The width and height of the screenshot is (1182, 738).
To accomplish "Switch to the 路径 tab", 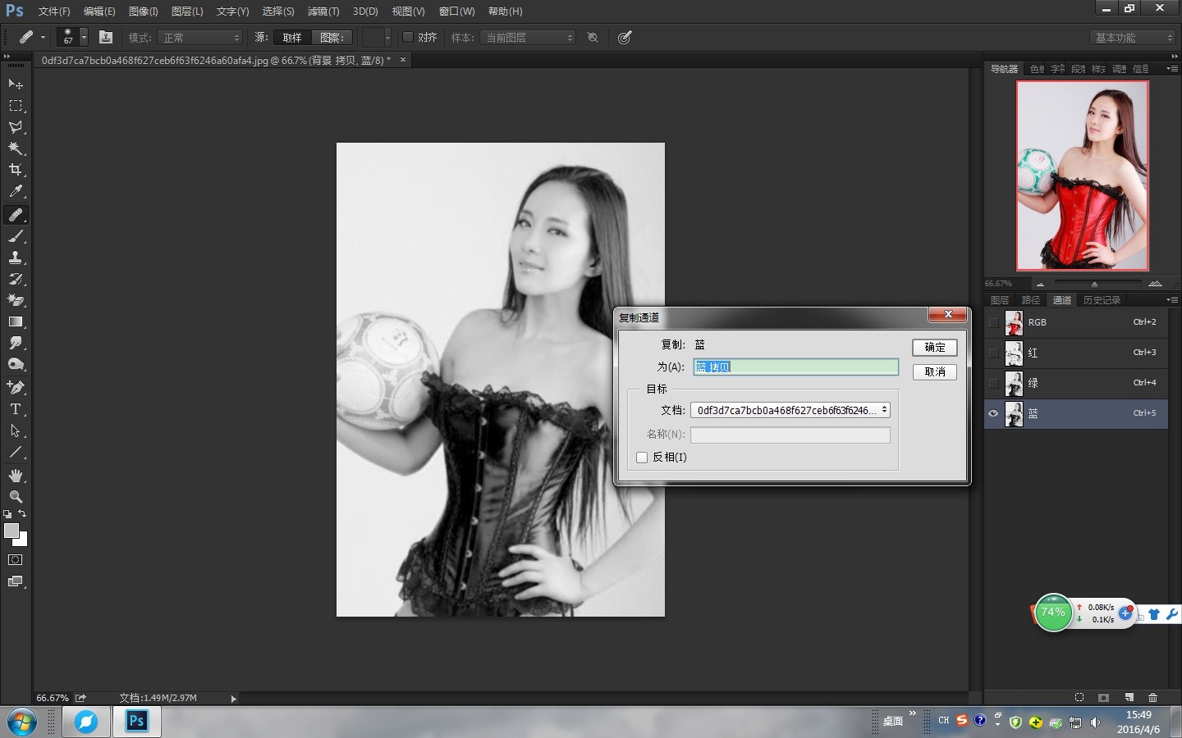I will (x=1031, y=300).
